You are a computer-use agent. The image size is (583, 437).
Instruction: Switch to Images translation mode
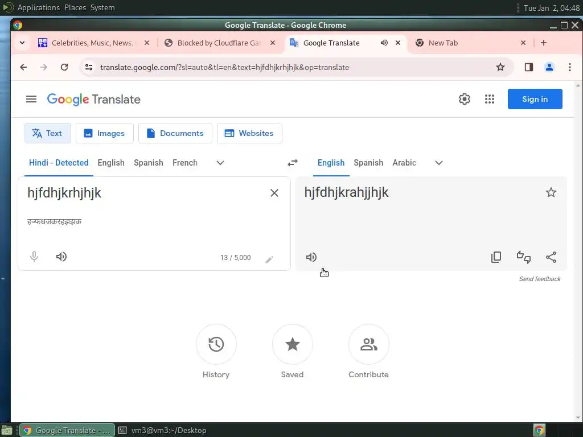[x=105, y=133]
